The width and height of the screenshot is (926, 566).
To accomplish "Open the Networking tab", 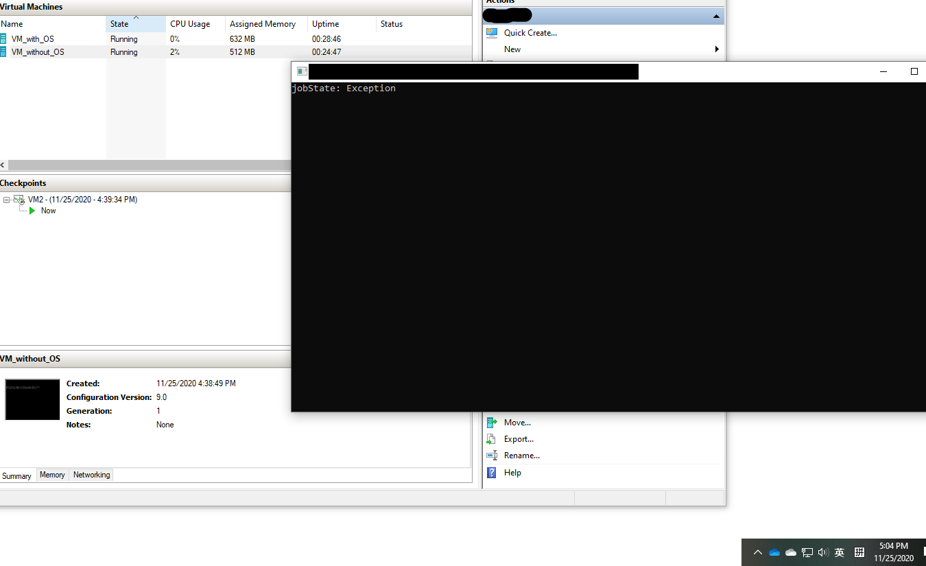I will click(91, 474).
